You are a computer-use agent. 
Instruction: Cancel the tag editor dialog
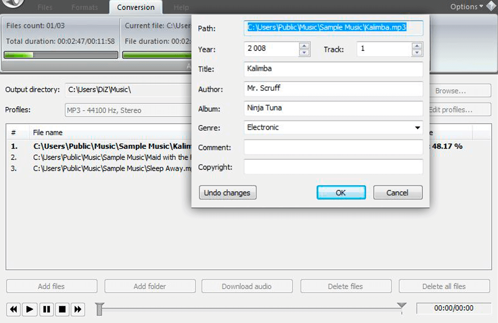[397, 192]
